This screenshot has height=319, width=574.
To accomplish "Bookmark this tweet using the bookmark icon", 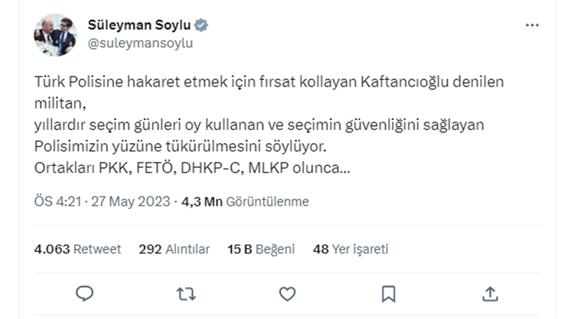I will pos(388,293).
